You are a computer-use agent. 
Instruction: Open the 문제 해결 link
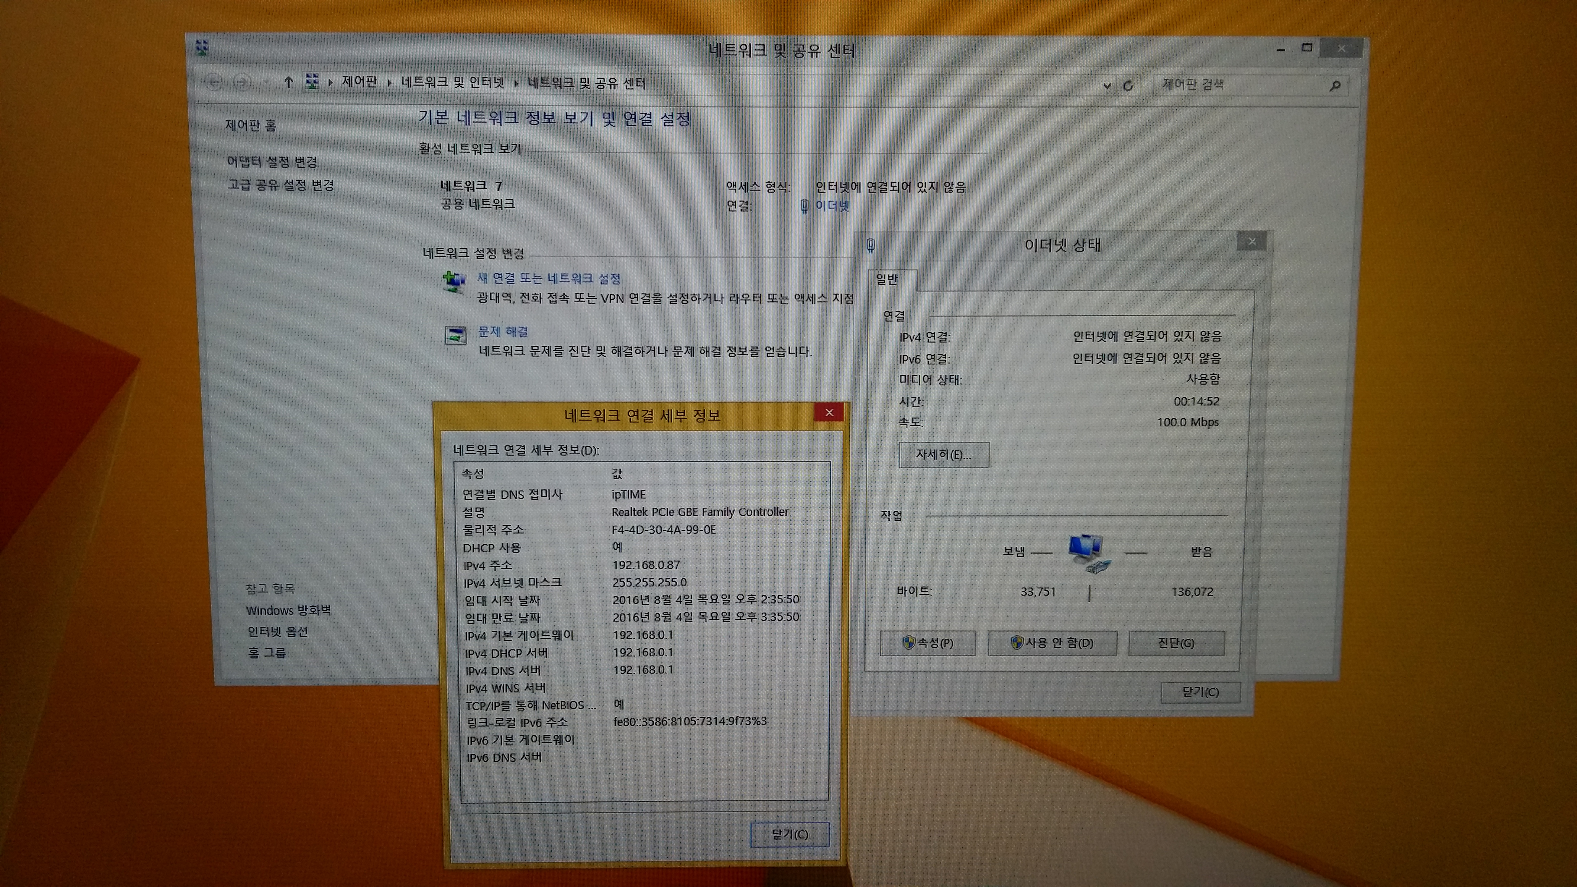point(503,332)
